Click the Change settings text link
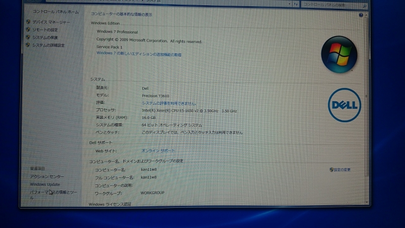405x228 pixels. point(343,170)
